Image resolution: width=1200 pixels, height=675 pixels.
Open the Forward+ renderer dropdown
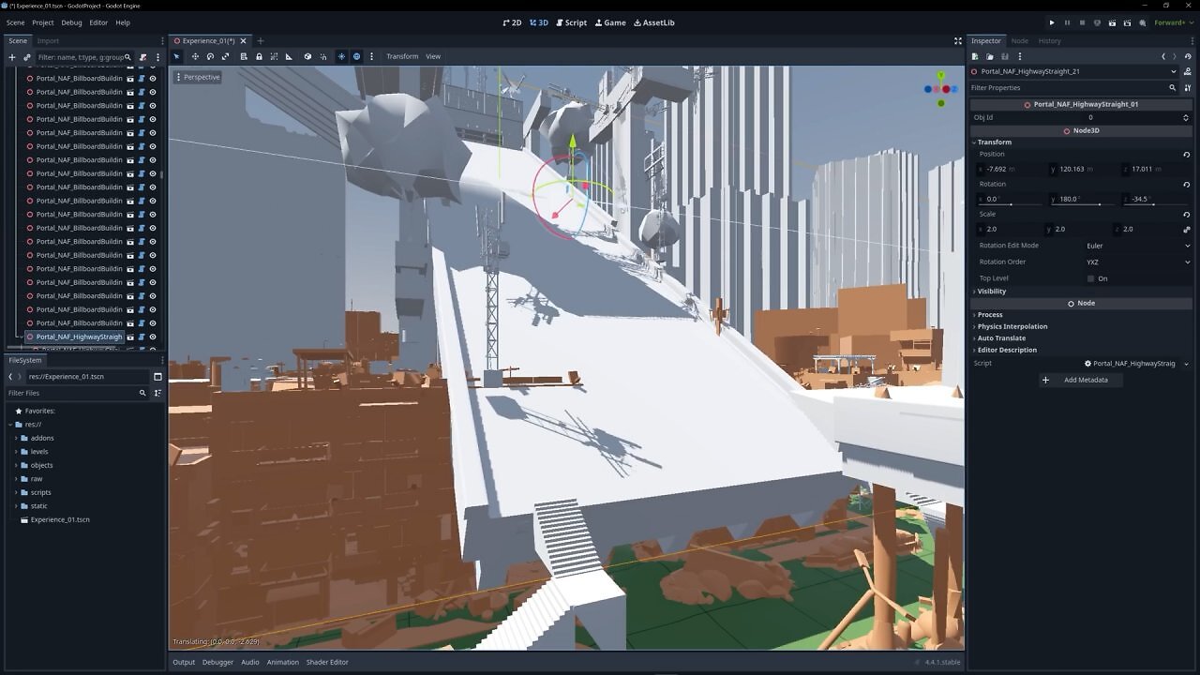coord(1172,22)
